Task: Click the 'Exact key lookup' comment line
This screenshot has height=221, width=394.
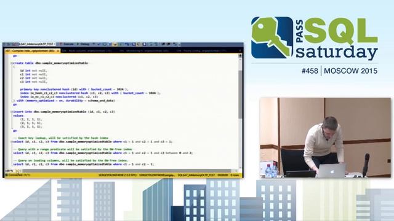Action: point(60,138)
